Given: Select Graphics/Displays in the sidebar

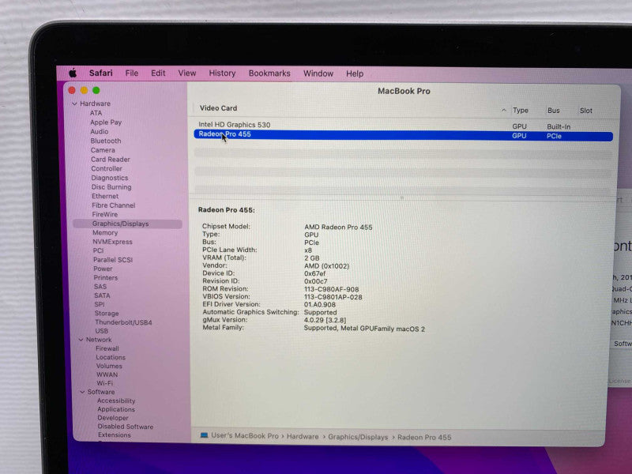Looking at the screenshot, I should [127, 224].
